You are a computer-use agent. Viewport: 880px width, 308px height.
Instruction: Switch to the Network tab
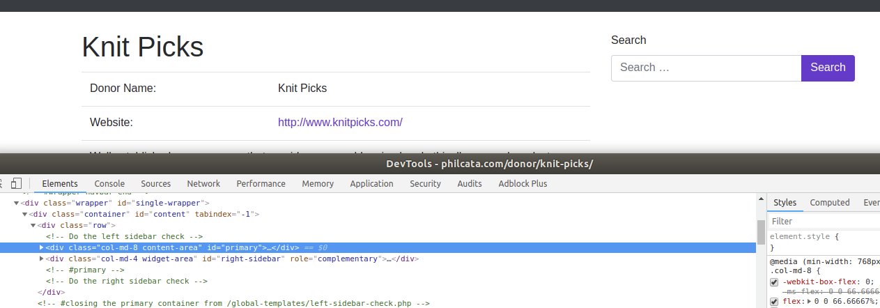(203, 184)
